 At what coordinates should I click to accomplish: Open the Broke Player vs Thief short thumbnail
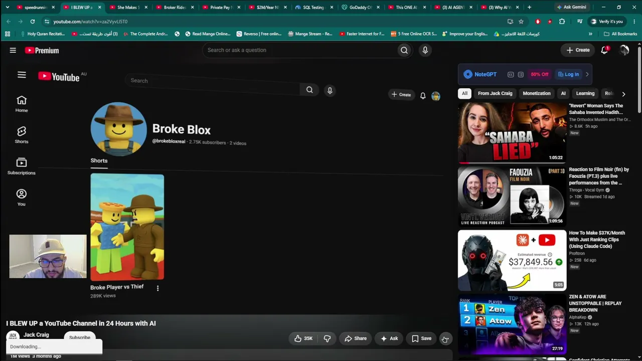pos(127,227)
